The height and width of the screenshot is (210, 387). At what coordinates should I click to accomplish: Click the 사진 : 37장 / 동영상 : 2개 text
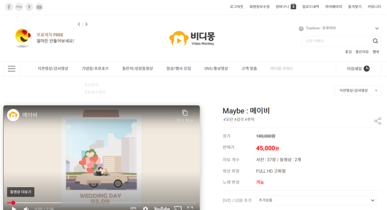coord(279,160)
